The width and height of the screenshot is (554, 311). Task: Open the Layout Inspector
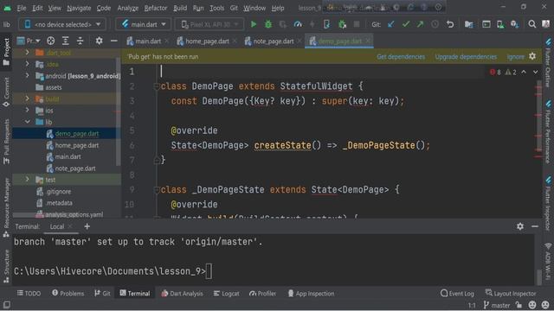(511, 294)
